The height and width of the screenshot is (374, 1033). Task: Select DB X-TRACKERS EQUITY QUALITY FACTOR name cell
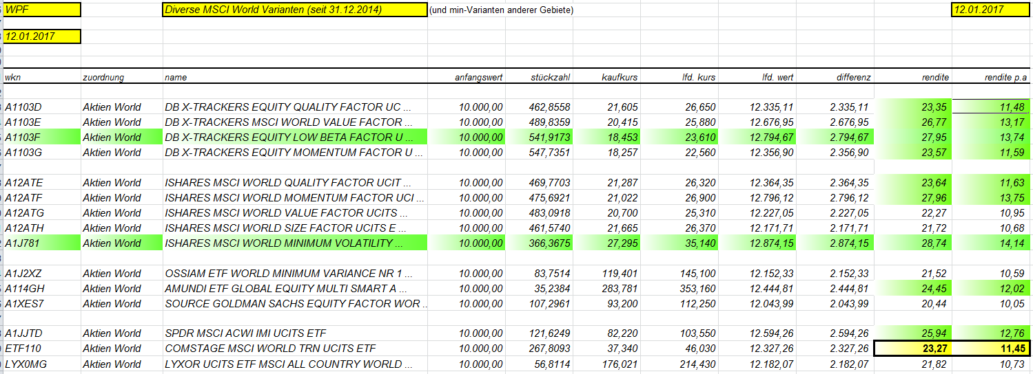[295, 107]
